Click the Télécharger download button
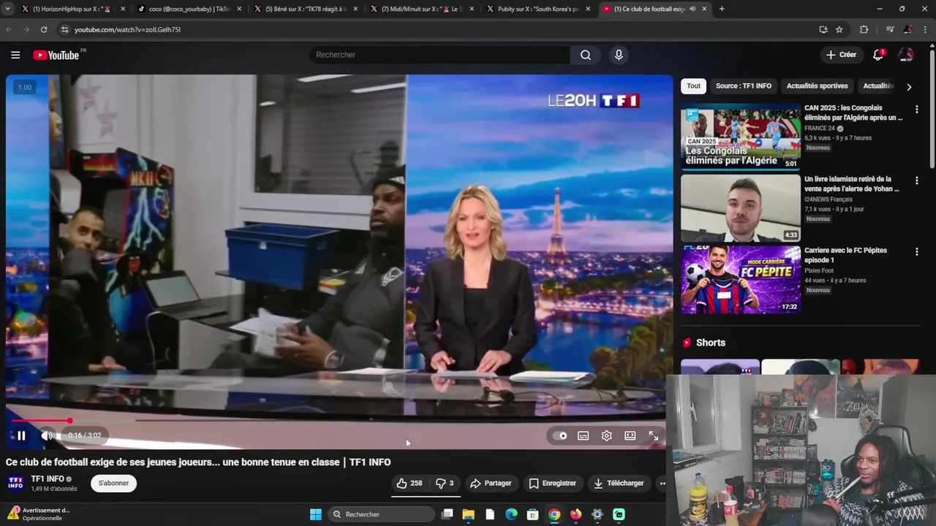The height and width of the screenshot is (526, 936). [x=619, y=483]
